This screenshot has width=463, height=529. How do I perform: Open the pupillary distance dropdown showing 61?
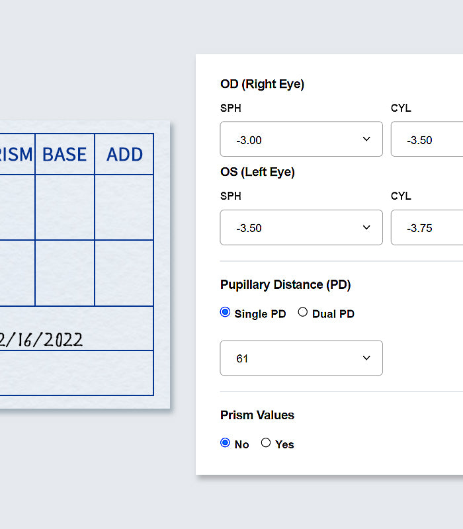(301, 358)
